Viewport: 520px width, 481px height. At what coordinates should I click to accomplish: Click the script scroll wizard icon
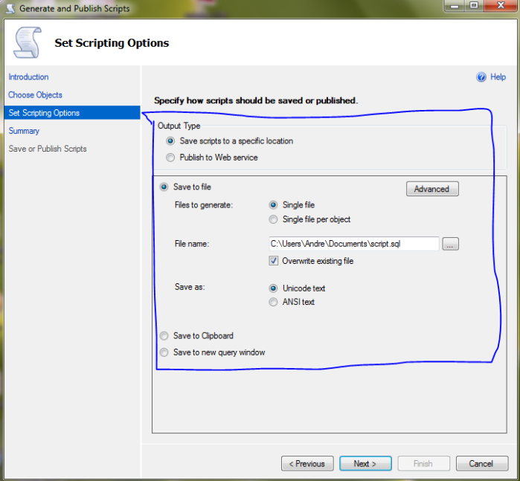(27, 42)
